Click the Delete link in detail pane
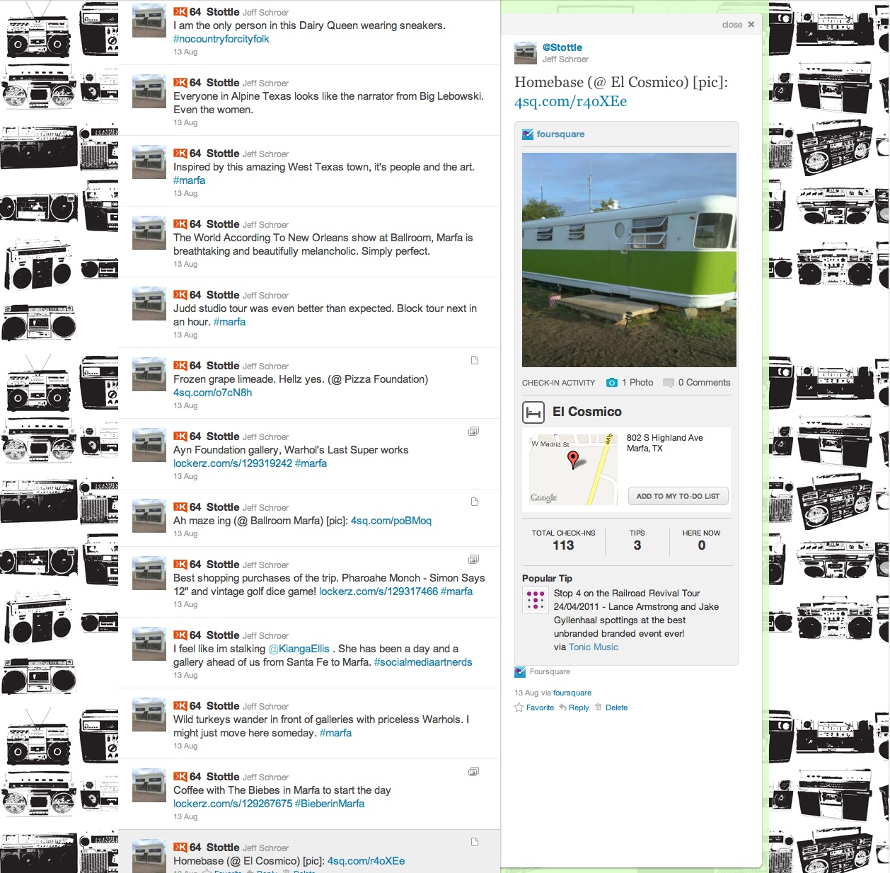 [616, 707]
